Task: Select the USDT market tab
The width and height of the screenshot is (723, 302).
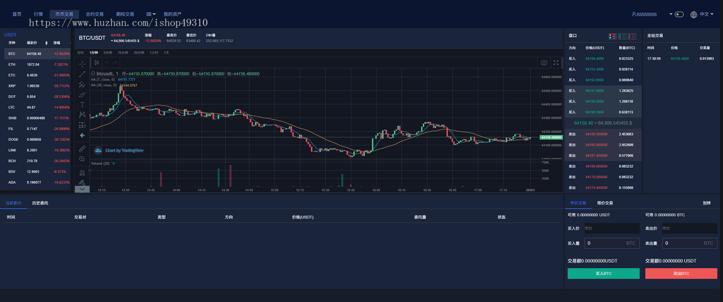Action: click(10, 34)
